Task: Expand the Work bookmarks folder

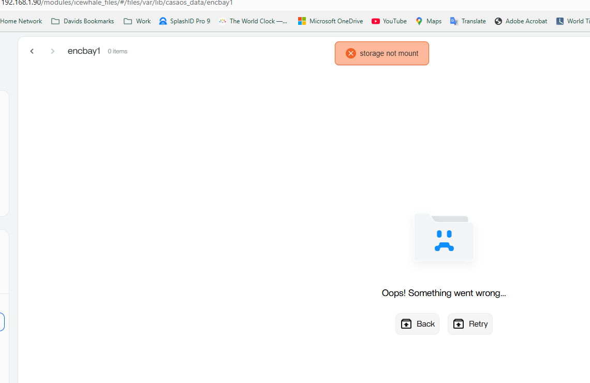Action: 137,21
